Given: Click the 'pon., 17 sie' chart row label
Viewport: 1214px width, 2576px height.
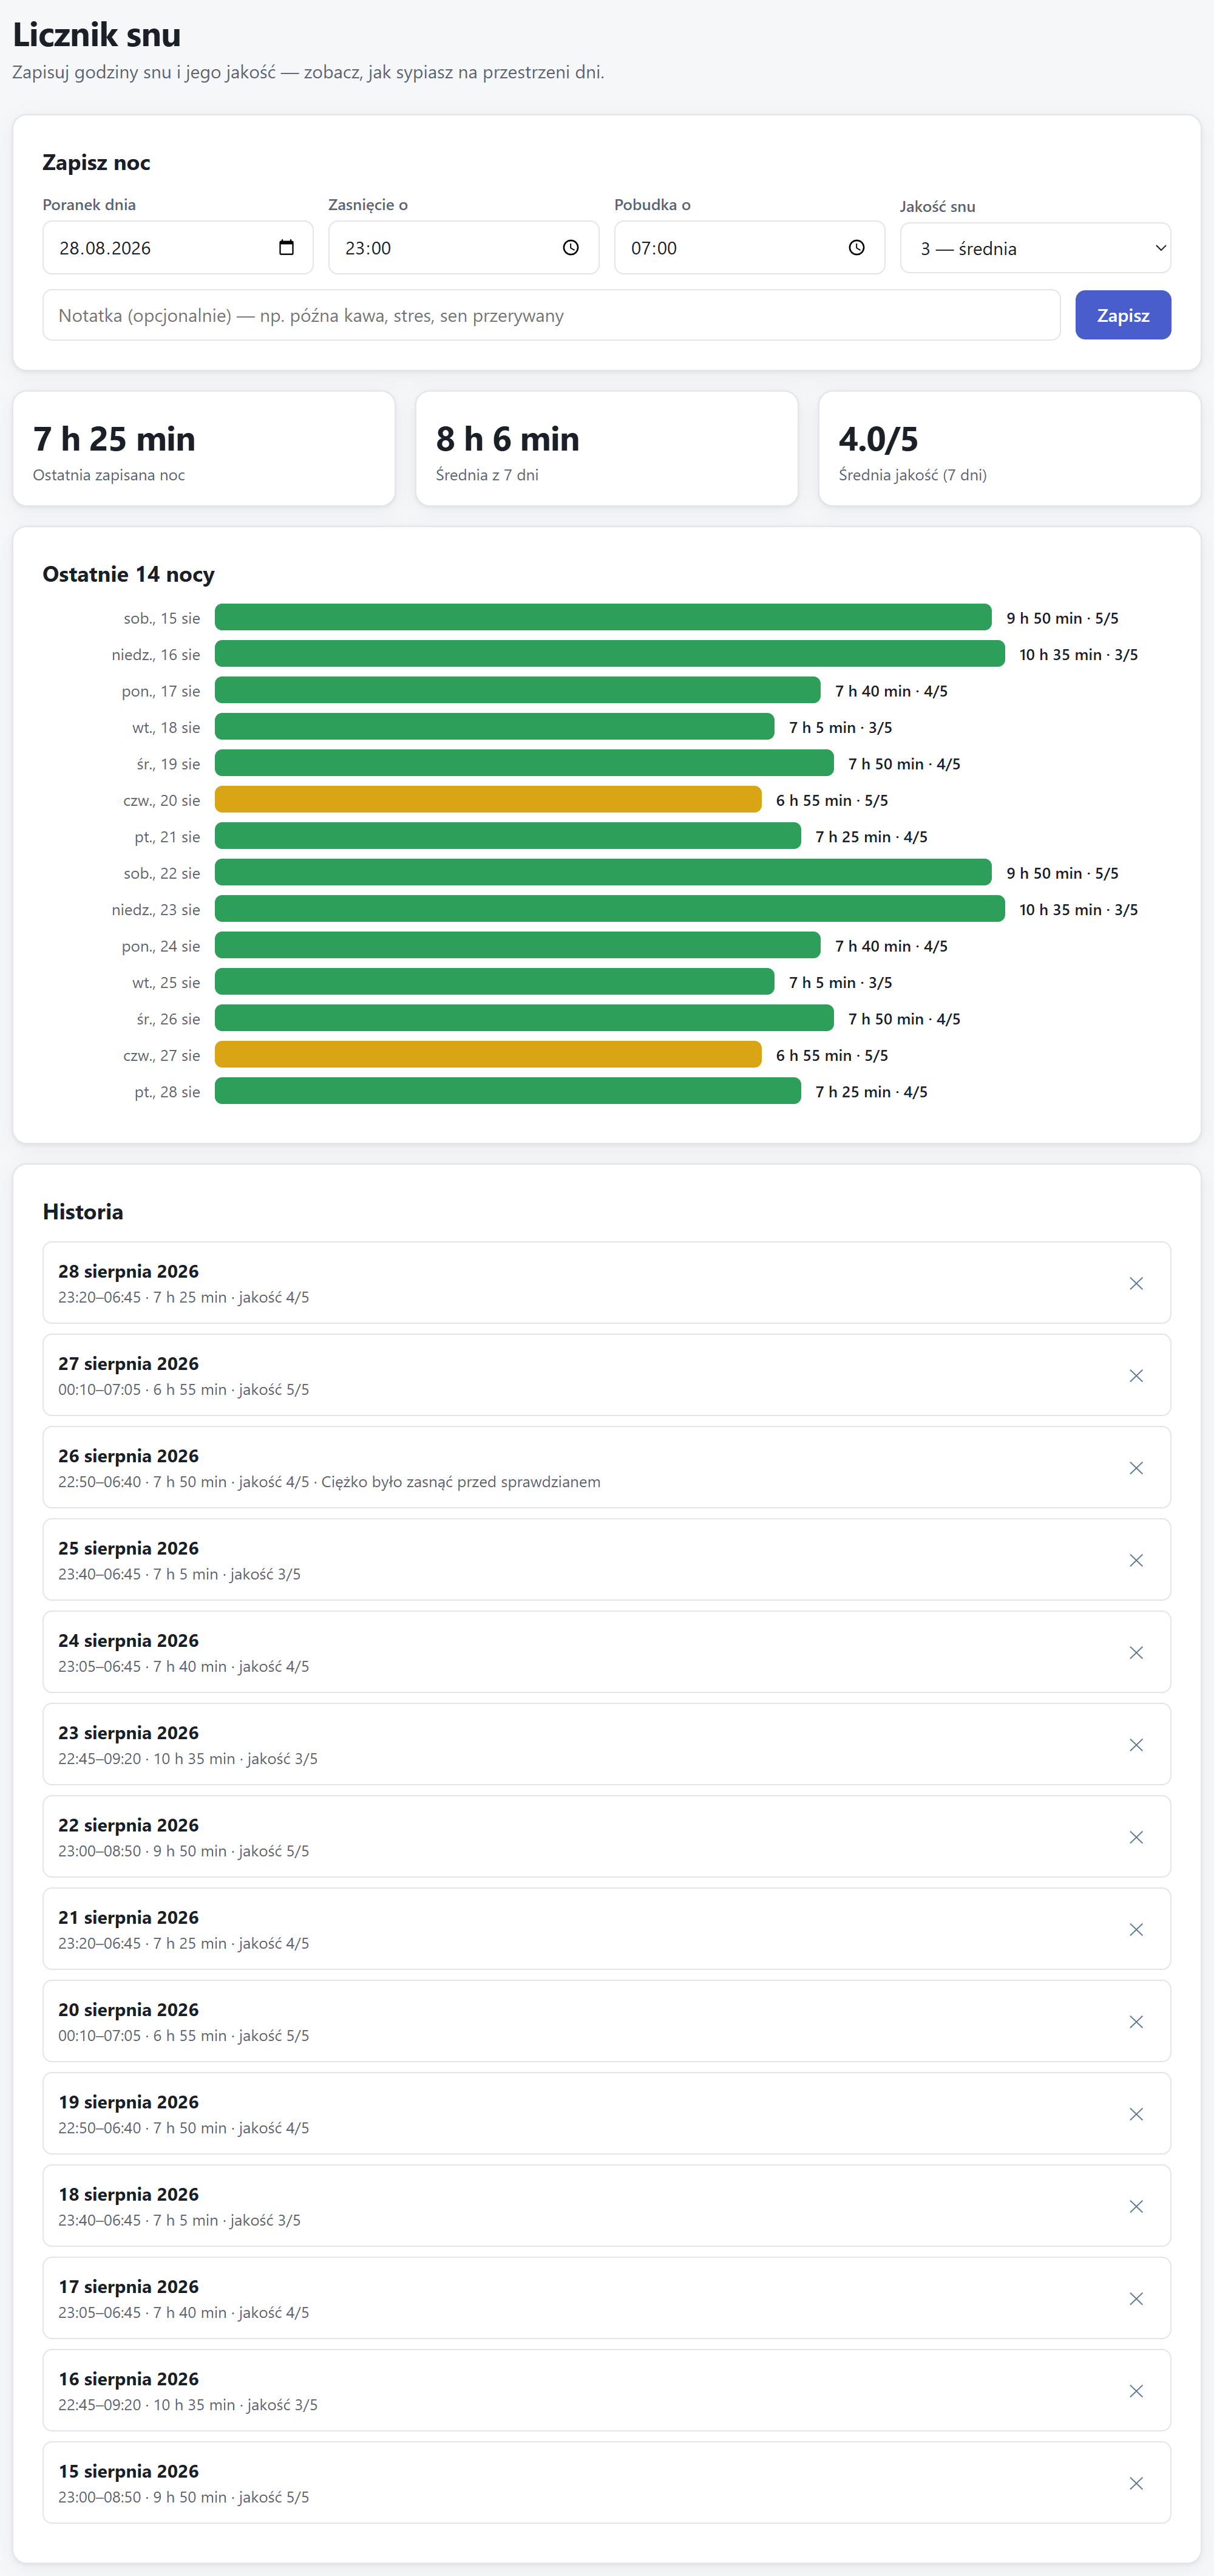Looking at the screenshot, I should (x=161, y=691).
